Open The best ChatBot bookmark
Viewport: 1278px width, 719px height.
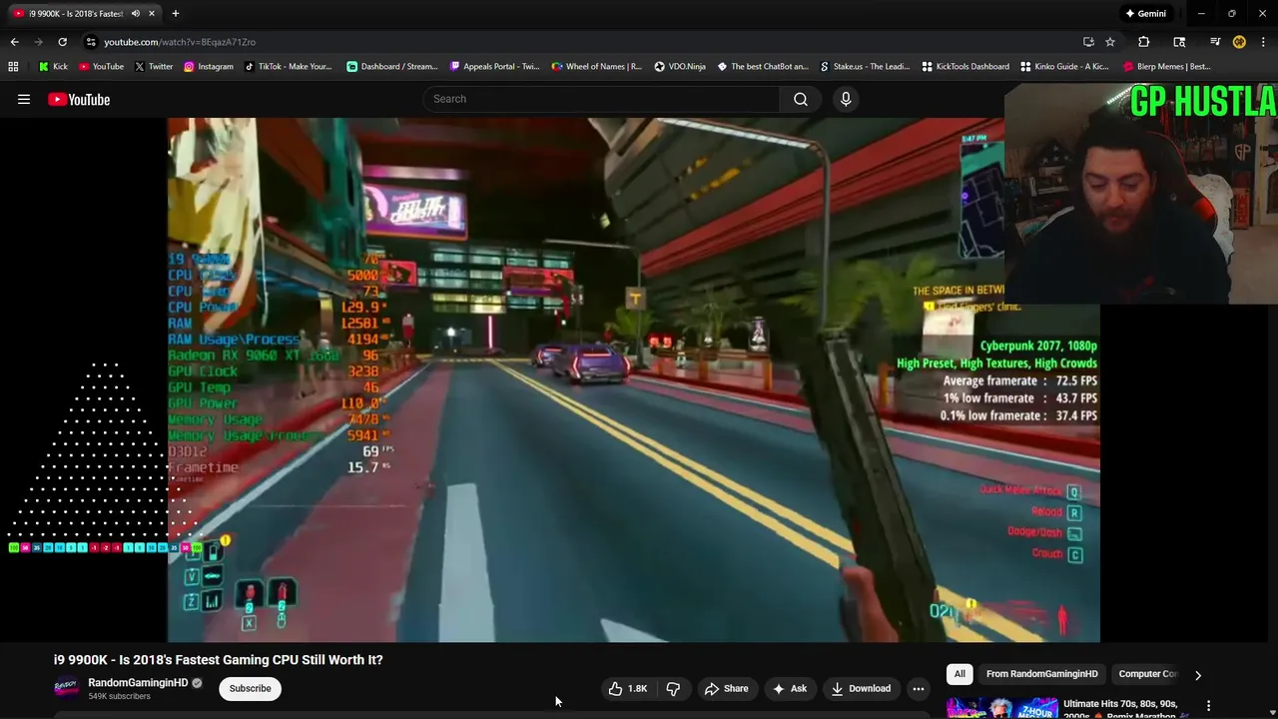pos(763,67)
